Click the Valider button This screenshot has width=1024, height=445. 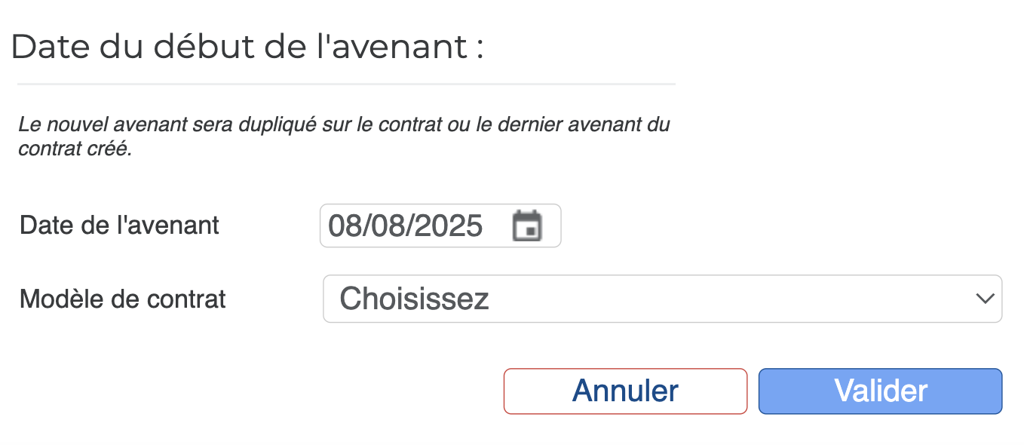(x=880, y=391)
